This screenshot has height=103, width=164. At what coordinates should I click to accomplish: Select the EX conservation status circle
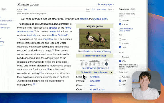pyautogui.click(x=82, y=64)
